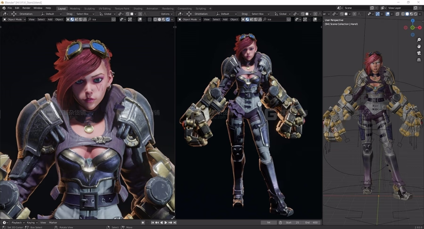Screen dimensions: 424x229
Task: Open middle viewport Drag Select Box dropdown
Action: click(x=260, y=14)
